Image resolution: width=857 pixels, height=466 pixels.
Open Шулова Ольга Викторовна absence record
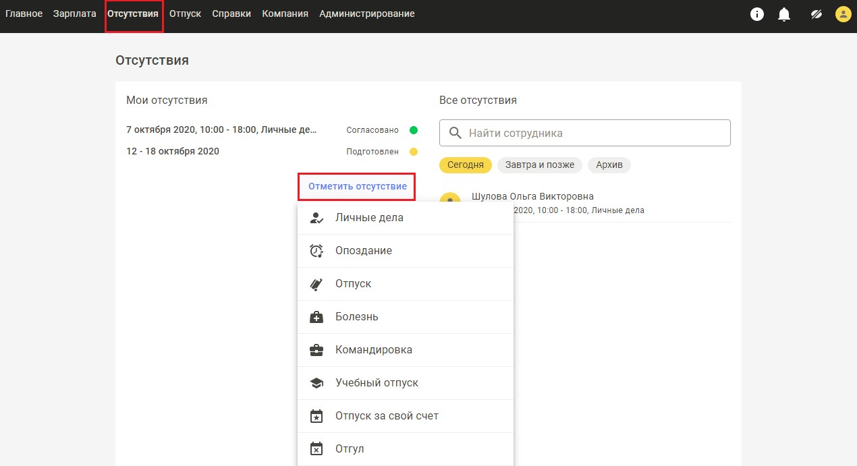(x=585, y=204)
